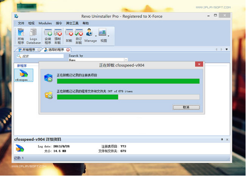This screenshot has height=176, width=246.
Task: Open the 文件 menu
Action: pyautogui.click(x=21, y=23)
